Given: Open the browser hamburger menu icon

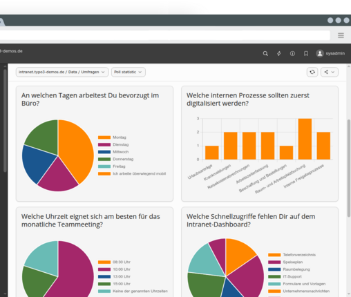Looking at the screenshot, I should 341,35.
